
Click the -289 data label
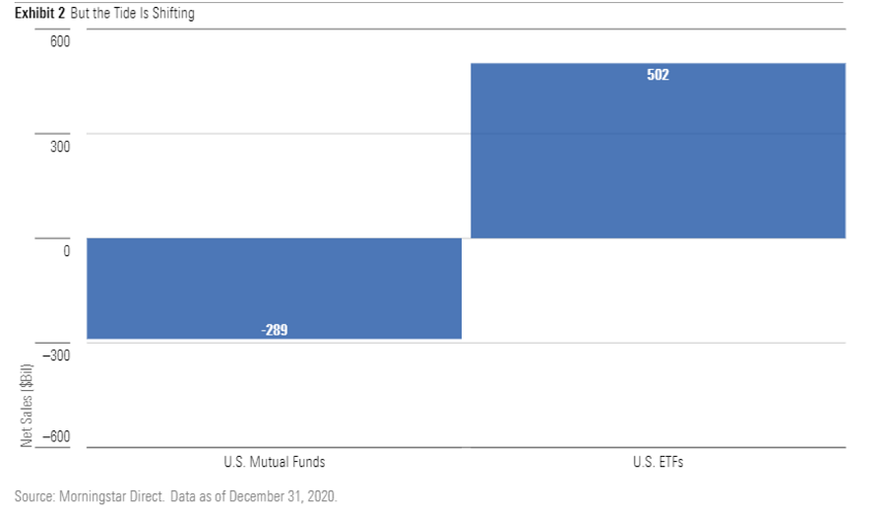(275, 330)
